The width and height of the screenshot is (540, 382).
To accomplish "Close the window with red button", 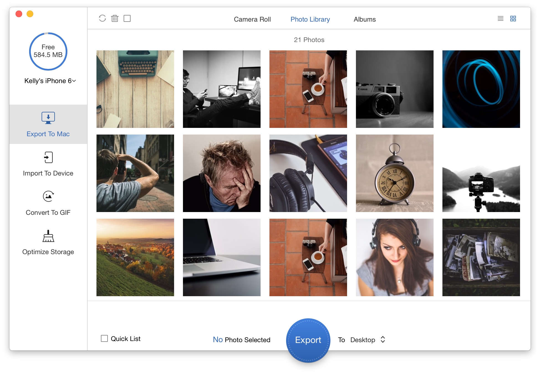I will (x=19, y=14).
